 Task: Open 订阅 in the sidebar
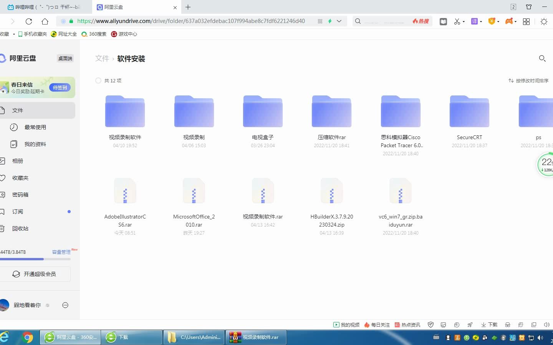coord(37,212)
